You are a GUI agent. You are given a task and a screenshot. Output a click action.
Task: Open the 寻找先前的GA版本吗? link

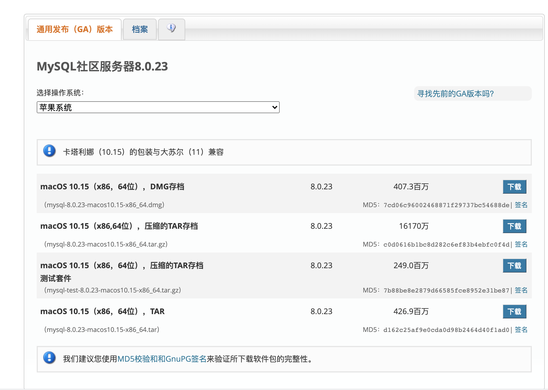pyautogui.click(x=455, y=94)
